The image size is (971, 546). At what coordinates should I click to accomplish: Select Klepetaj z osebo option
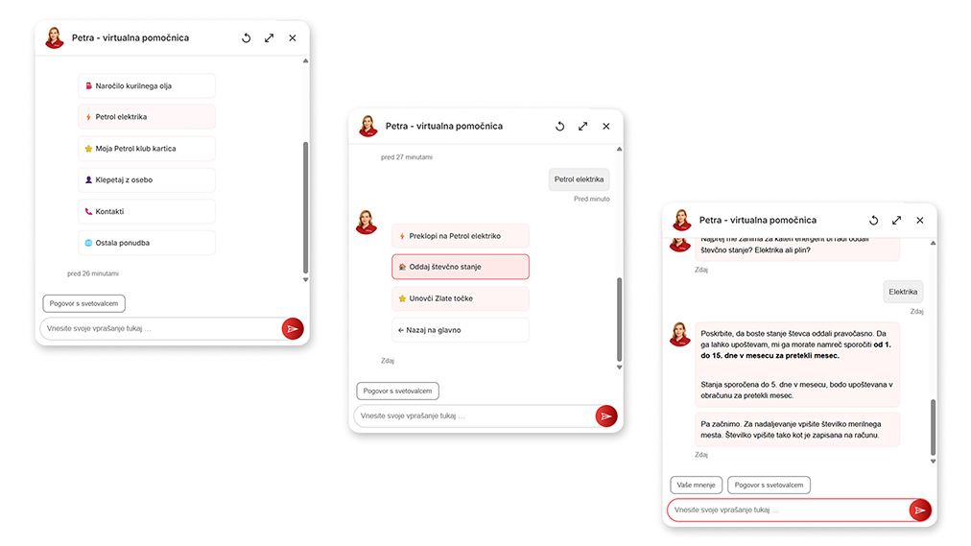[x=147, y=180]
